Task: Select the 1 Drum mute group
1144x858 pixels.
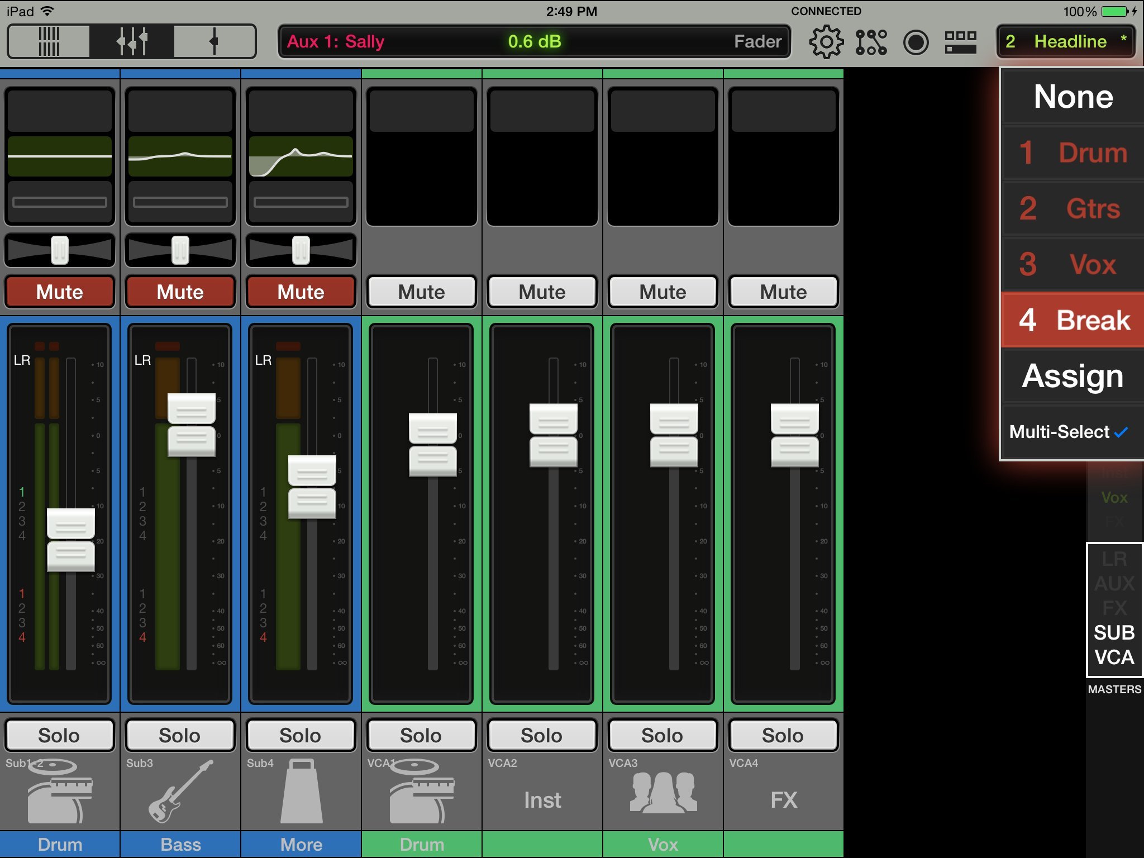Action: (x=1073, y=152)
